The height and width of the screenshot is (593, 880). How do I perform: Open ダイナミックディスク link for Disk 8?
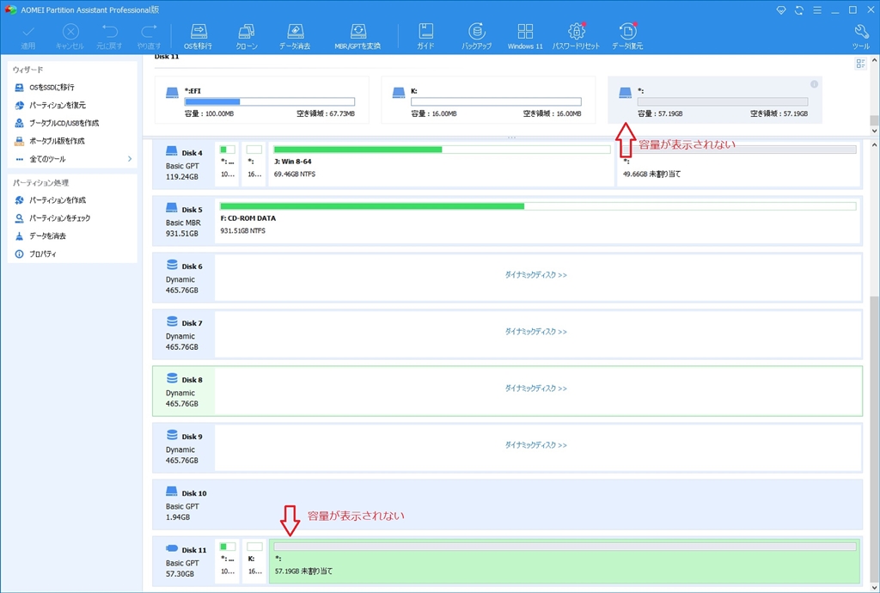[x=535, y=388]
